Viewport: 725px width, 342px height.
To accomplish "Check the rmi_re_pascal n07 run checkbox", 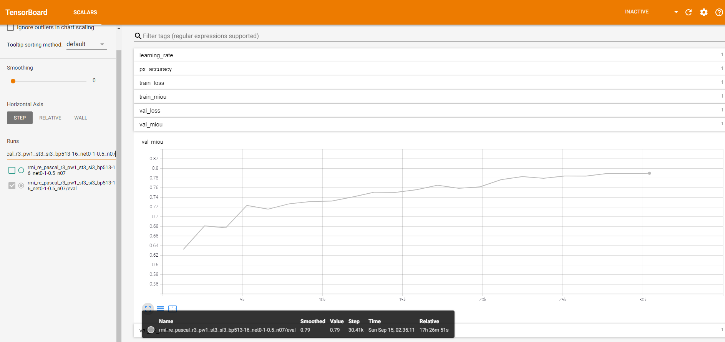I will 12,170.
